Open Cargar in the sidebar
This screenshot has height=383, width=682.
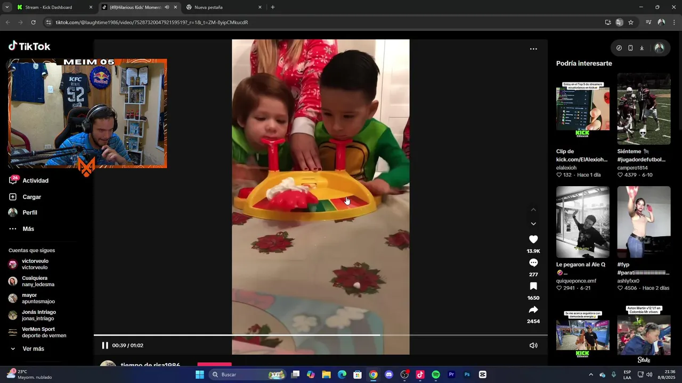pyautogui.click(x=25, y=197)
